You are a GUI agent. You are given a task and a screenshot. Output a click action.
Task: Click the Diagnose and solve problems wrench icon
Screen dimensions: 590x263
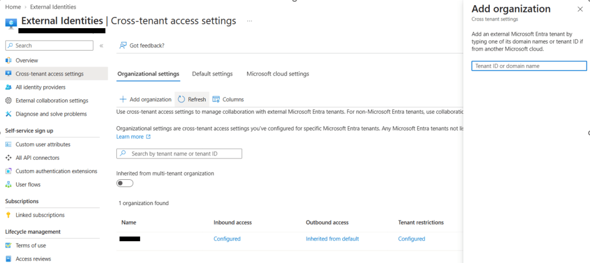pyautogui.click(x=8, y=114)
